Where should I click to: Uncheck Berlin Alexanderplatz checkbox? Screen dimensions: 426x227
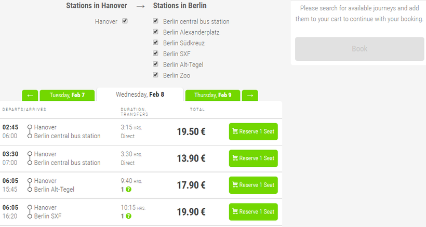tap(156, 32)
